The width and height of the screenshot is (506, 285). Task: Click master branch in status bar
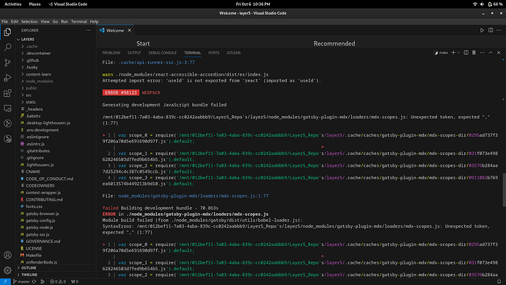pos(21,282)
